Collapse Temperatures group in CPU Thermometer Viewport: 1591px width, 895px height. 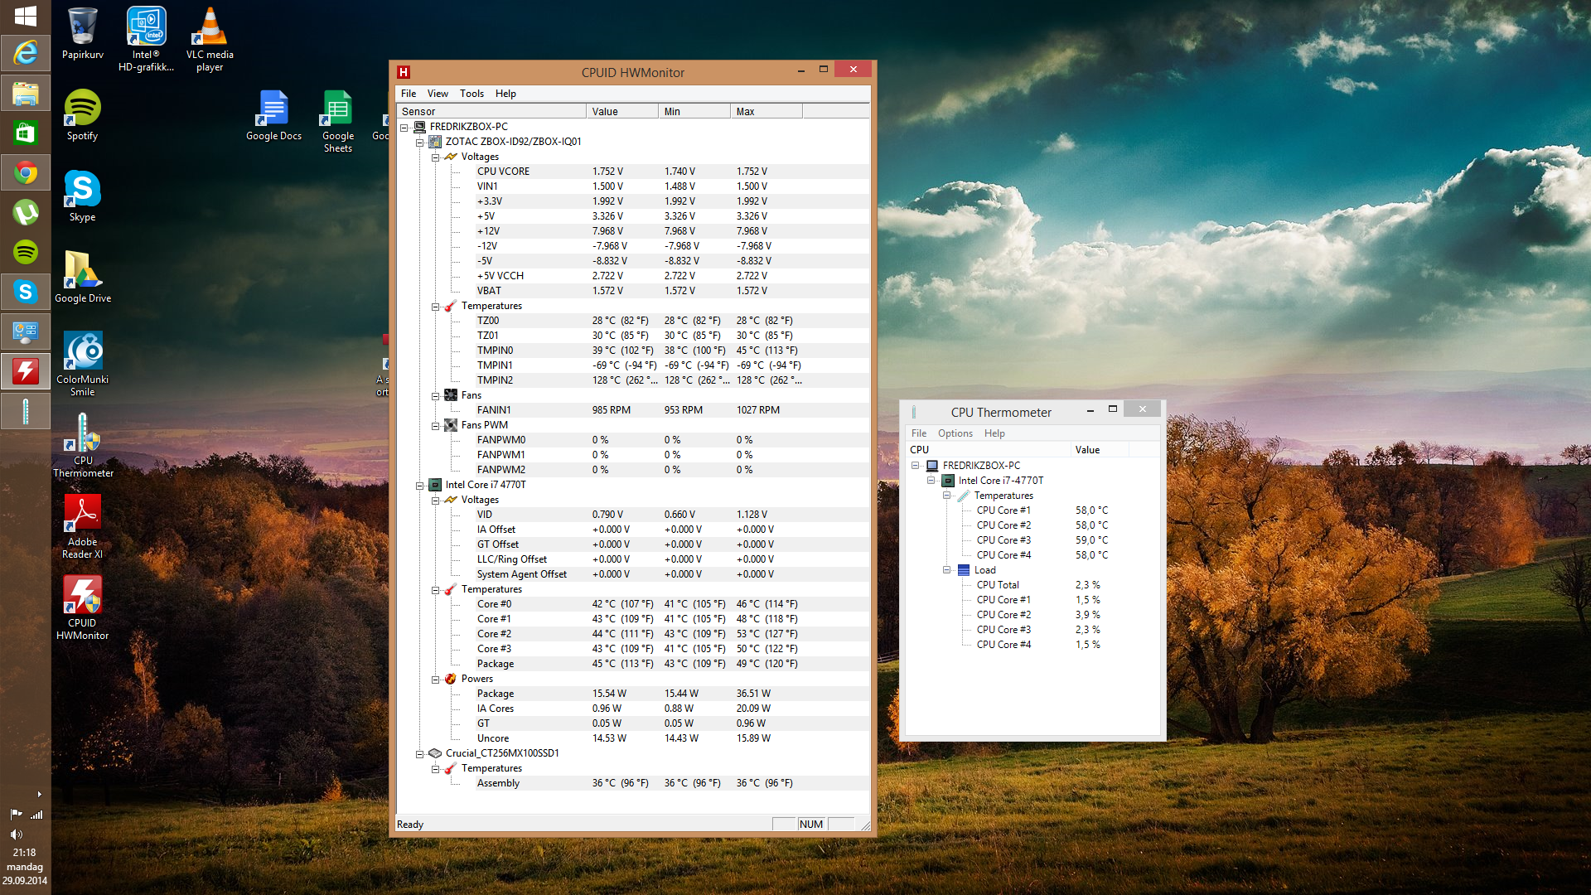coord(947,496)
